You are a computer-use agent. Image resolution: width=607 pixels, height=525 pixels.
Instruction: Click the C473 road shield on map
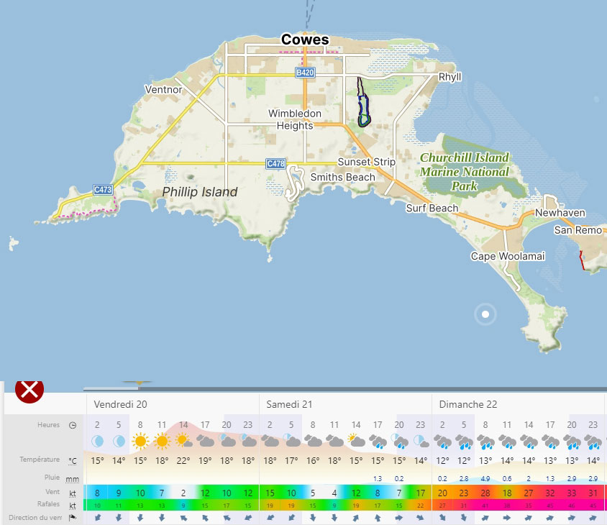(103, 190)
